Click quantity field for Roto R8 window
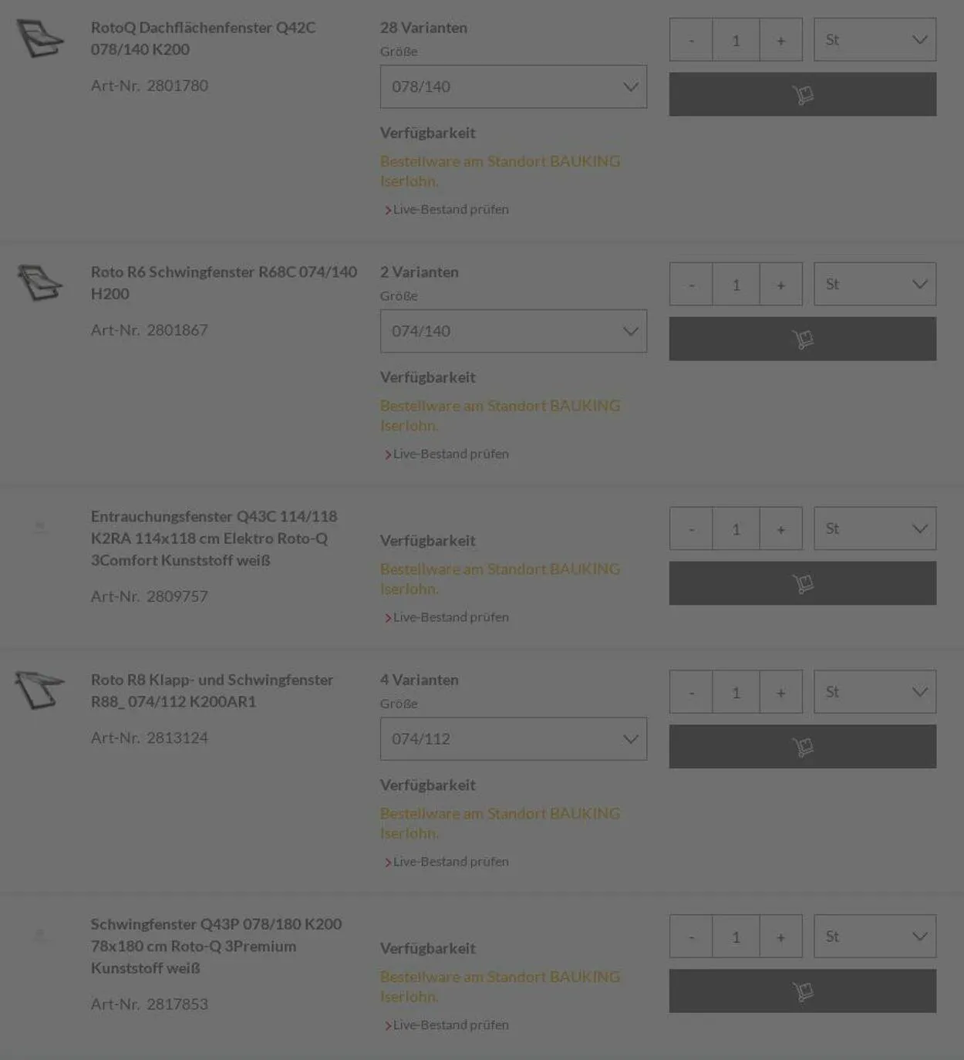The height and width of the screenshot is (1060, 964). pos(736,692)
